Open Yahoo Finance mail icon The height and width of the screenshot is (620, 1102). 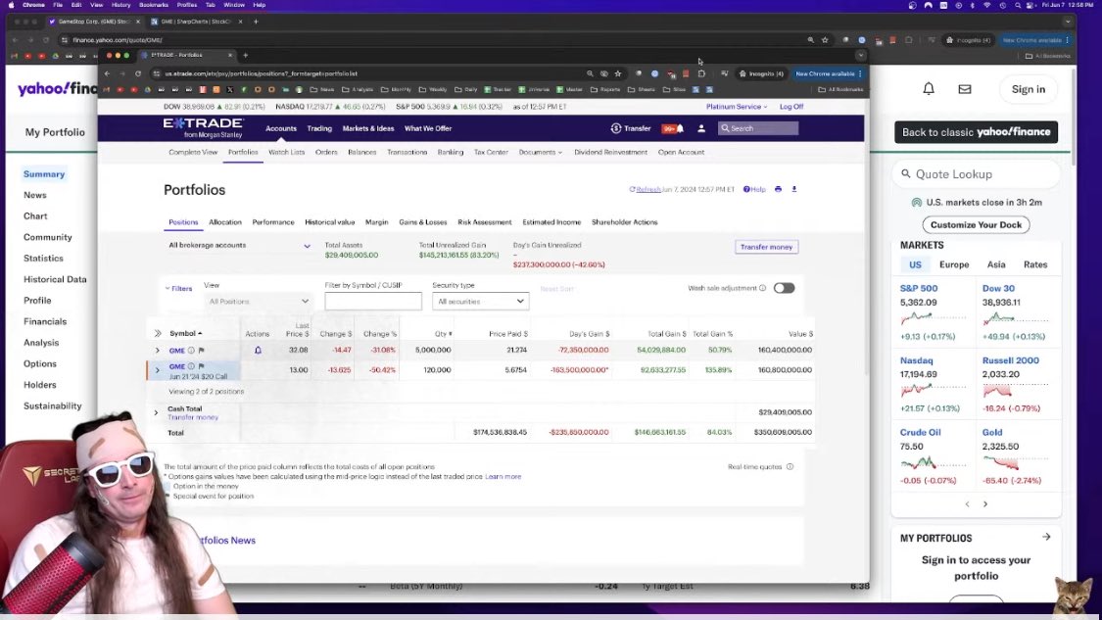tap(965, 89)
